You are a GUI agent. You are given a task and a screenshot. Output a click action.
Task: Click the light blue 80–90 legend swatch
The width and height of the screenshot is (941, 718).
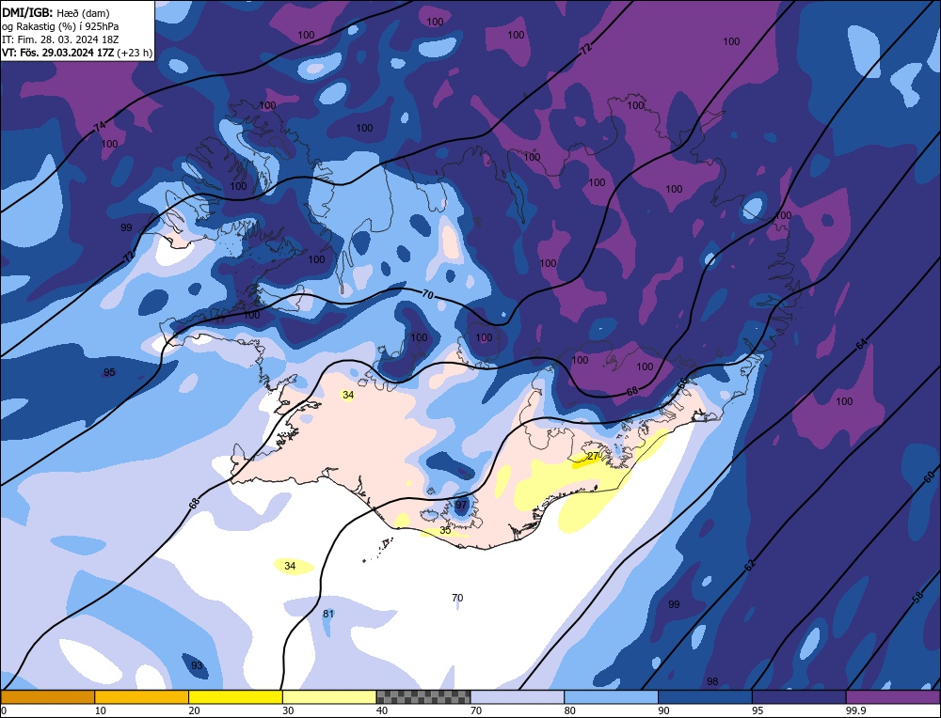click(611, 697)
